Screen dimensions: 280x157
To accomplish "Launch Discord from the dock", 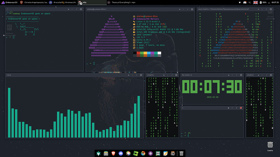I will point(121,153).
